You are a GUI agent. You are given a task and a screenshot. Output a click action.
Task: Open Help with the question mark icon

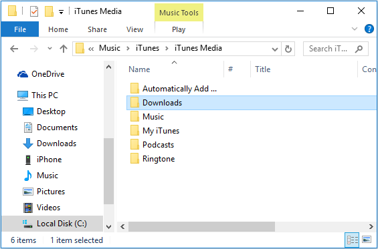pyautogui.click(x=369, y=29)
